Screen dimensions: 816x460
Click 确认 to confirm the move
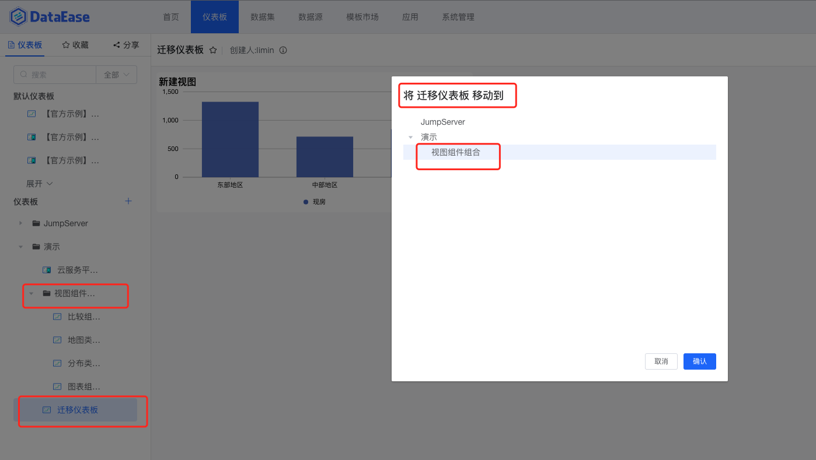[699, 361]
